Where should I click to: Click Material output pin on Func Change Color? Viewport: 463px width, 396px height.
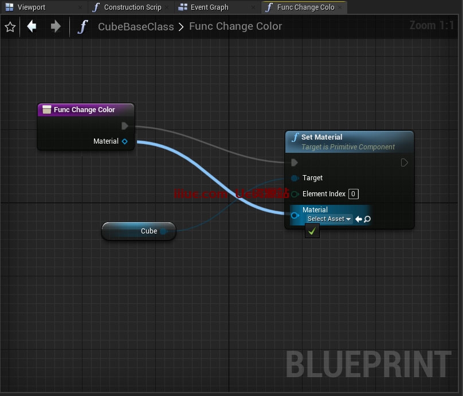click(125, 141)
